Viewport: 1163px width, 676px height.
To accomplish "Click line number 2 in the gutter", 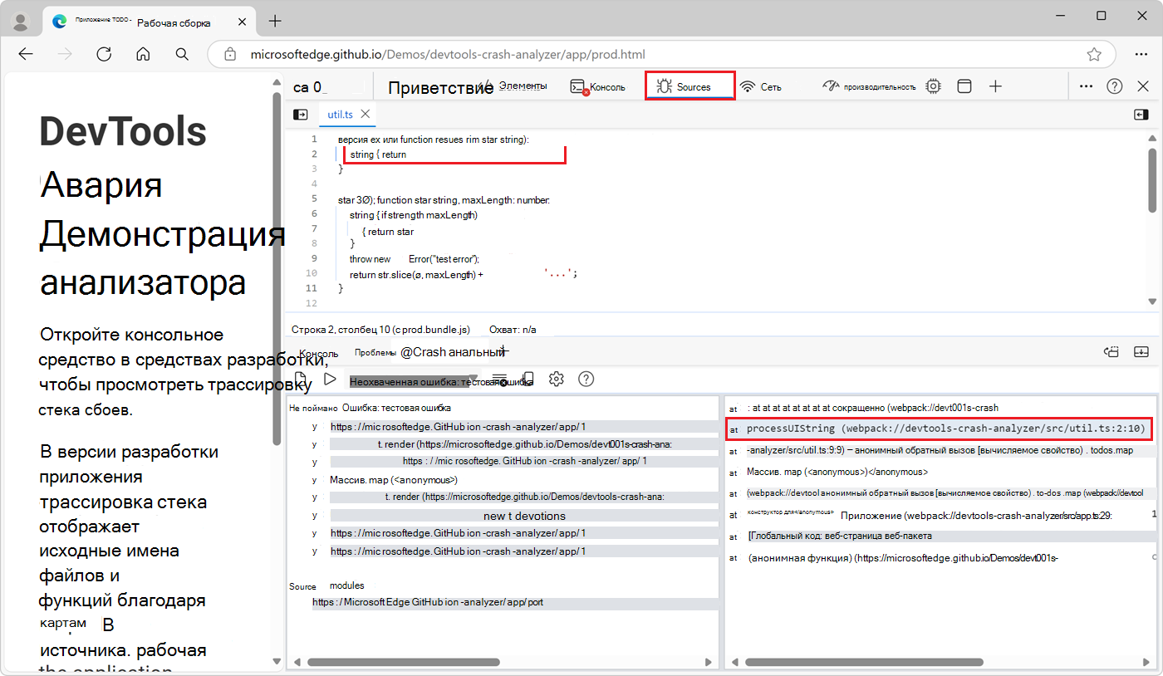I will click(x=314, y=154).
